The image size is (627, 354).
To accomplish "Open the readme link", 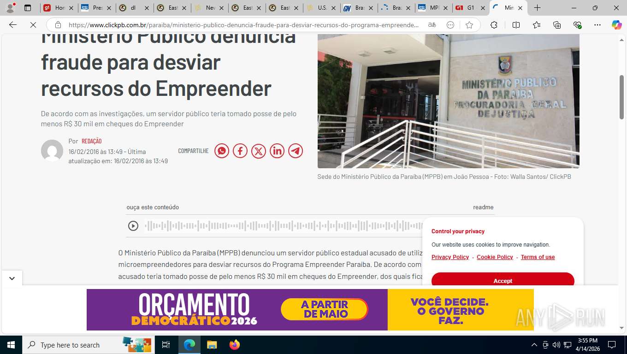I will point(483,207).
